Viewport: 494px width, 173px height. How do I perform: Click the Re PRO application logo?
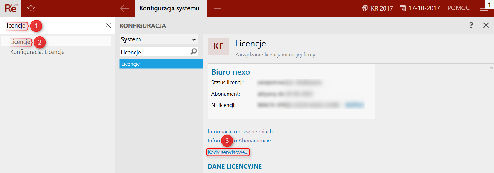click(11, 8)
